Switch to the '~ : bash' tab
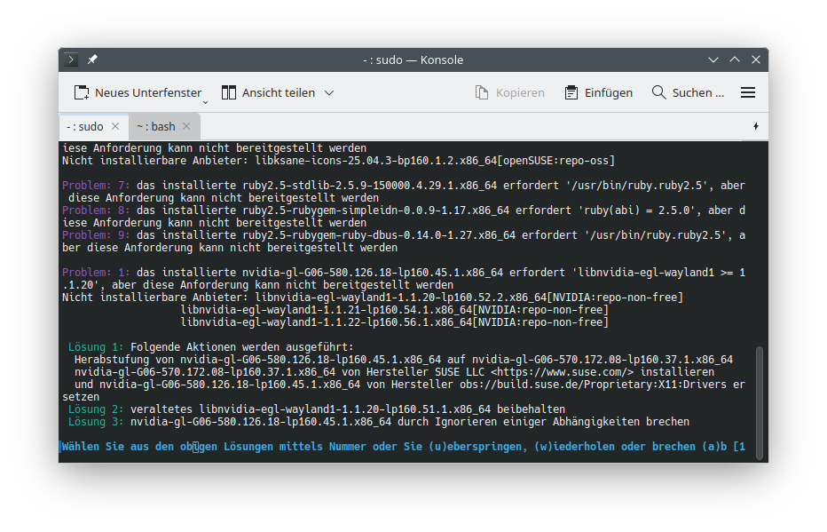 (x=156, y=127)
